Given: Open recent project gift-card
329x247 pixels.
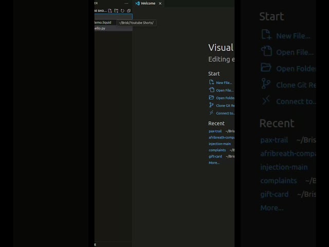Looking at the screenshot, I should (215, 156).
